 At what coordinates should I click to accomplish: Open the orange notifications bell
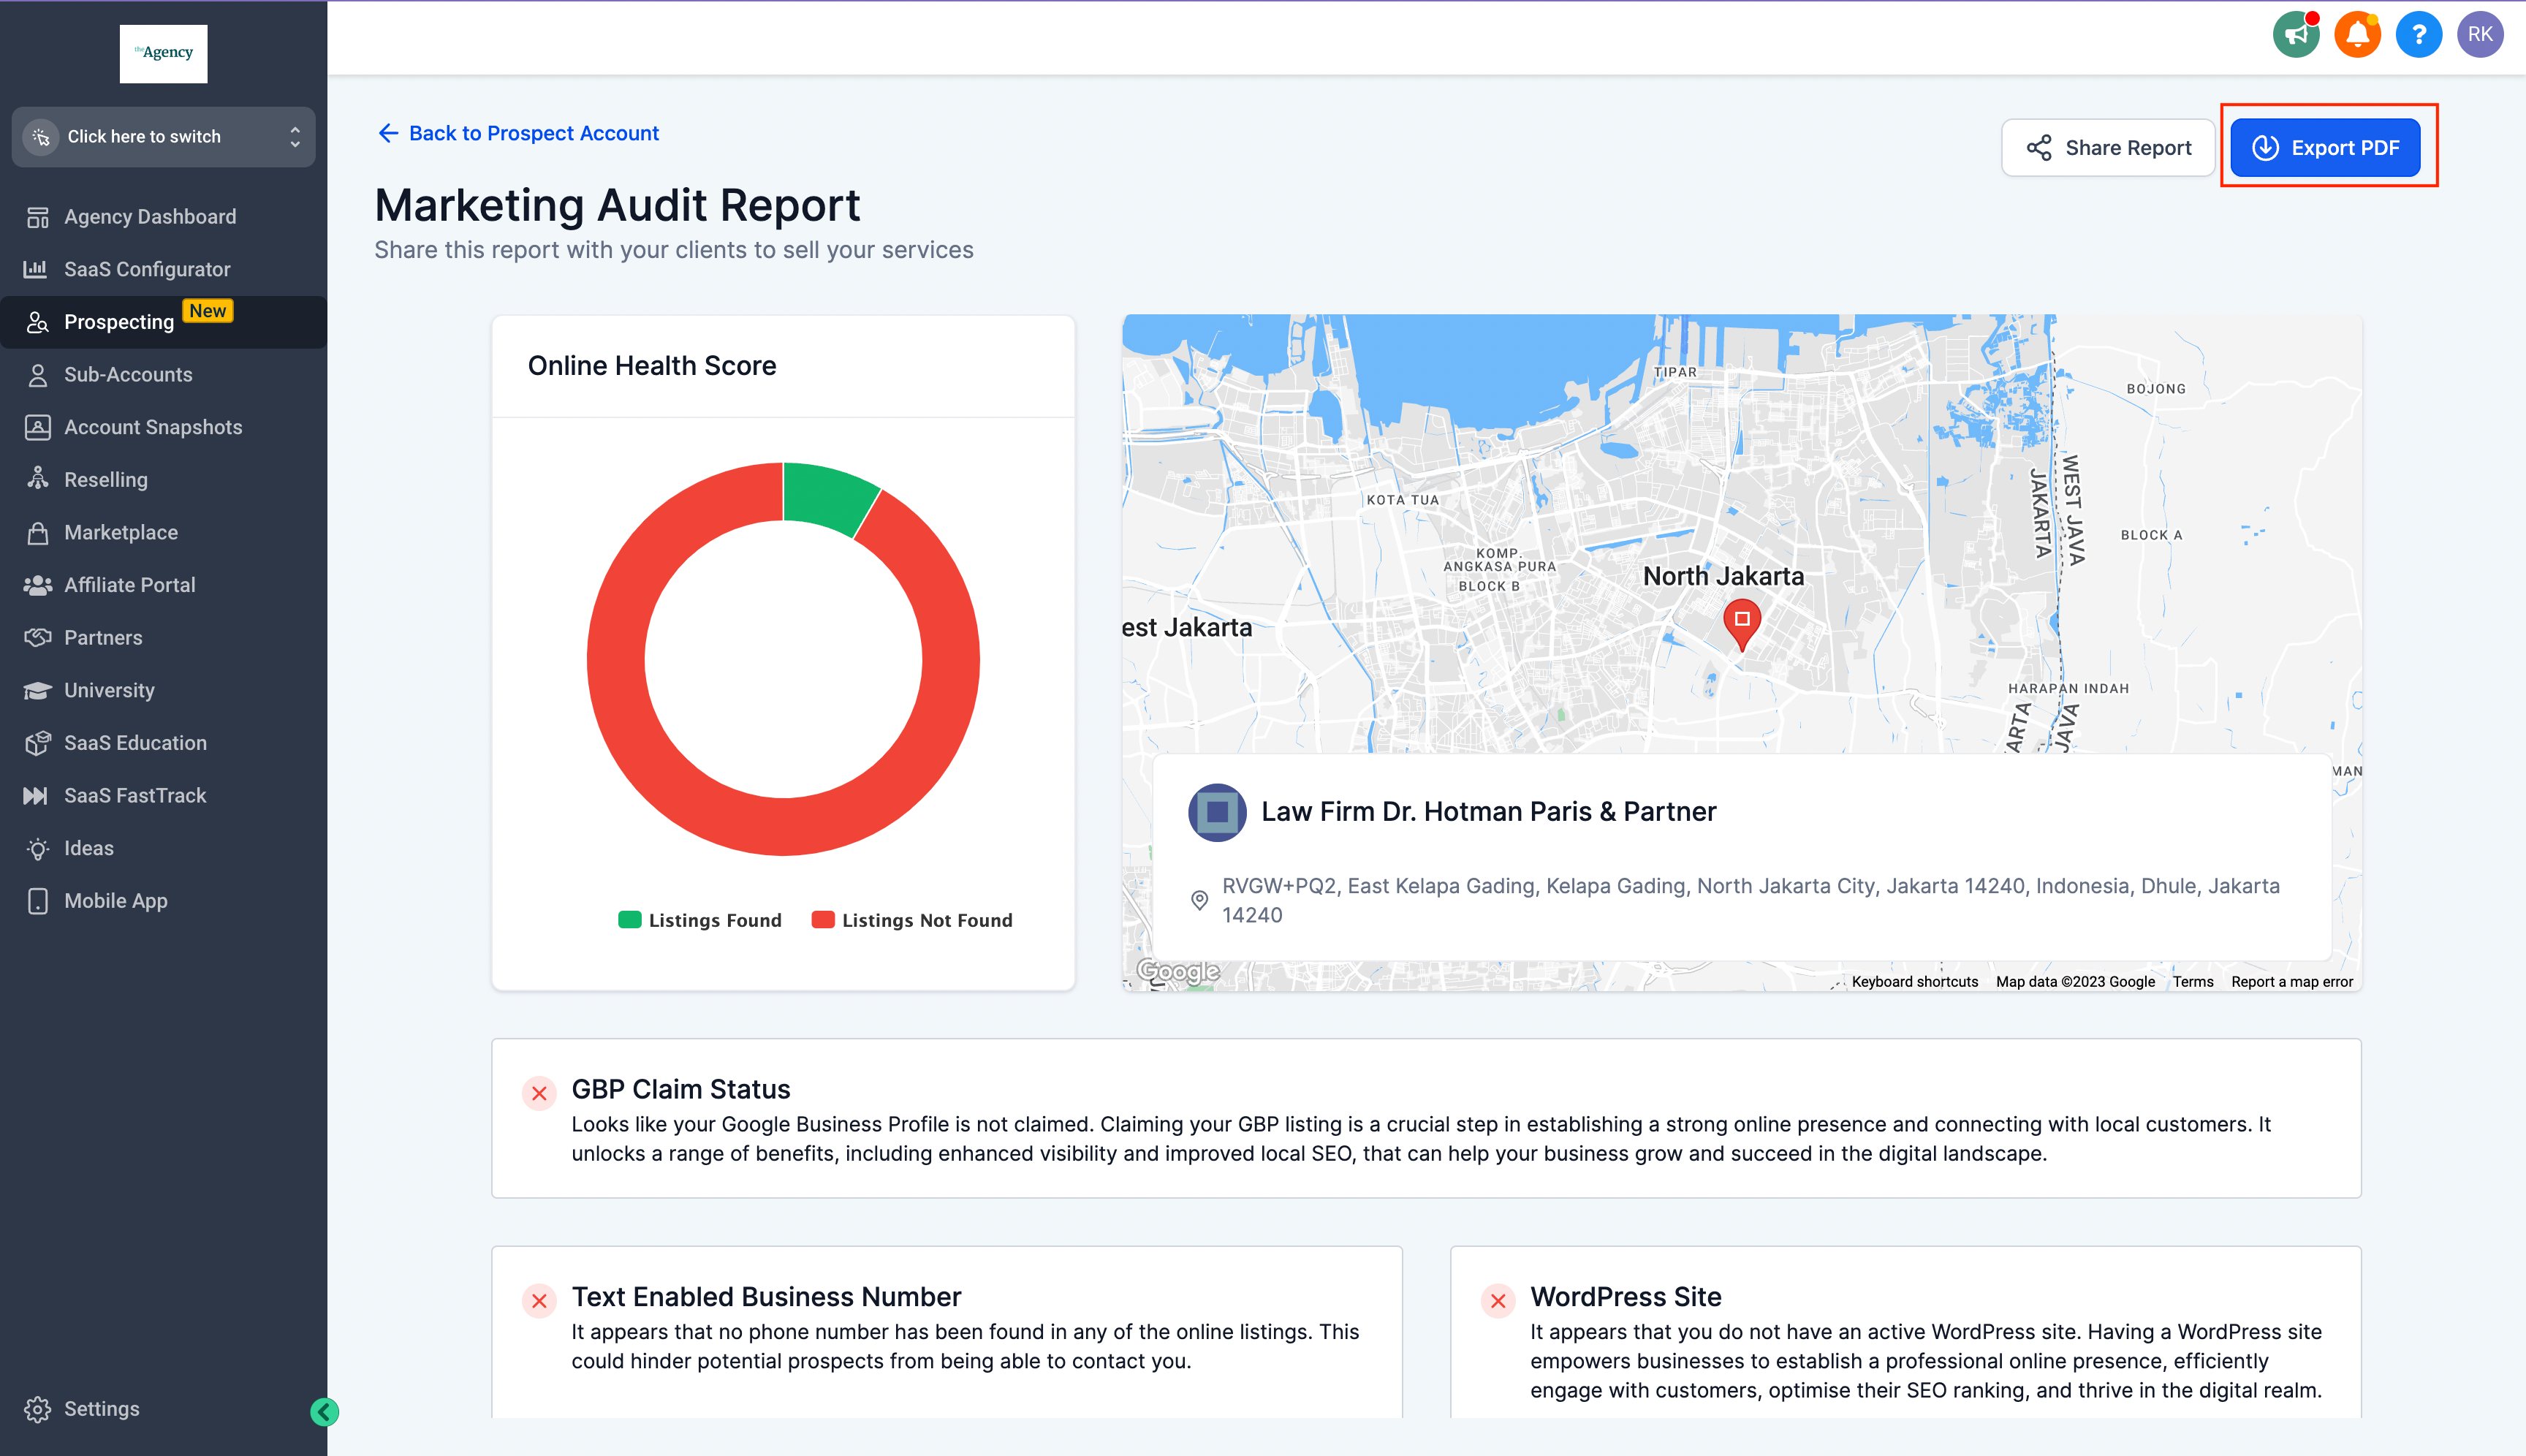tap(2357, 35)
